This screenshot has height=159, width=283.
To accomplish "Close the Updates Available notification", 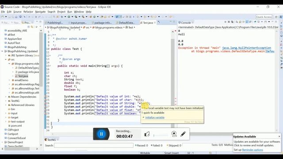I will (x=279, y=136).
